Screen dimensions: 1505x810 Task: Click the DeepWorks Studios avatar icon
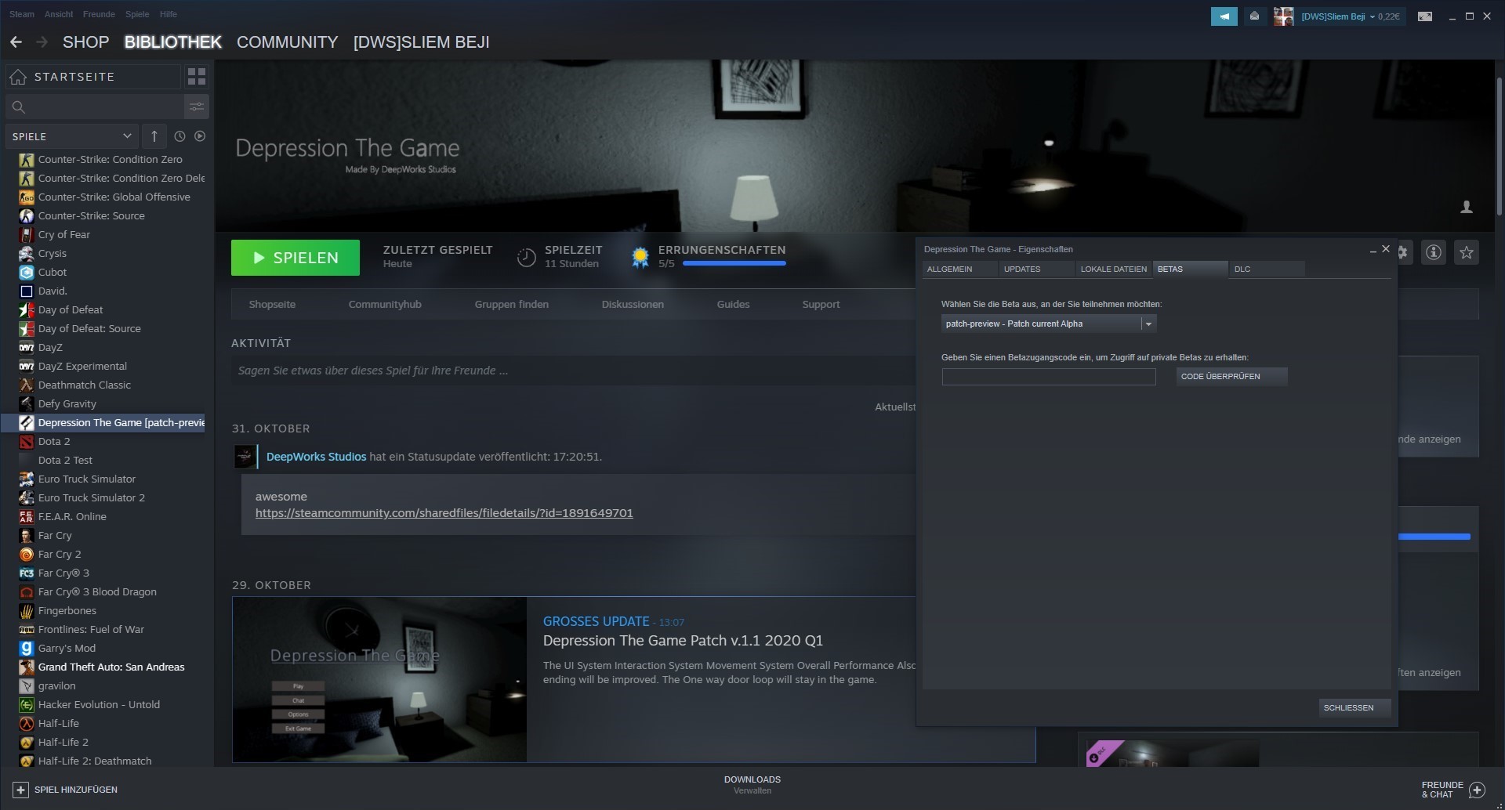(244, 457)
